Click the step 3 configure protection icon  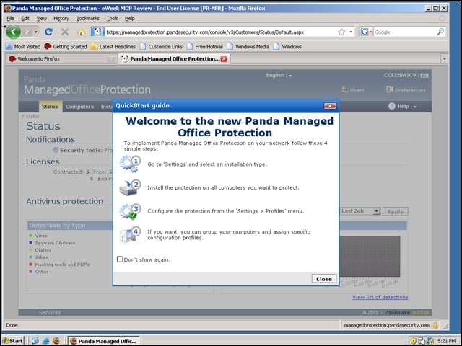click(130, 211)
